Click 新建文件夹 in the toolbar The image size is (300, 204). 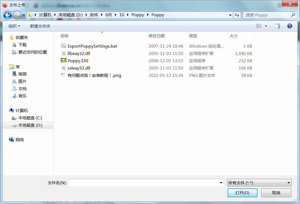[x=40, y=26]
